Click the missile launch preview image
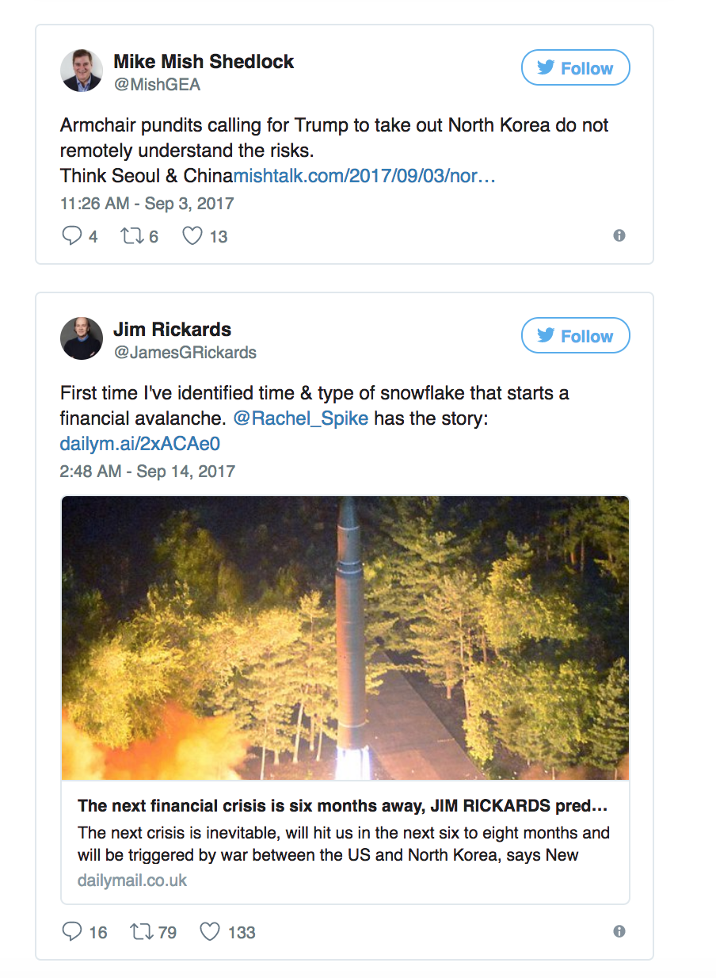The image size is (716, 978). 345,638
